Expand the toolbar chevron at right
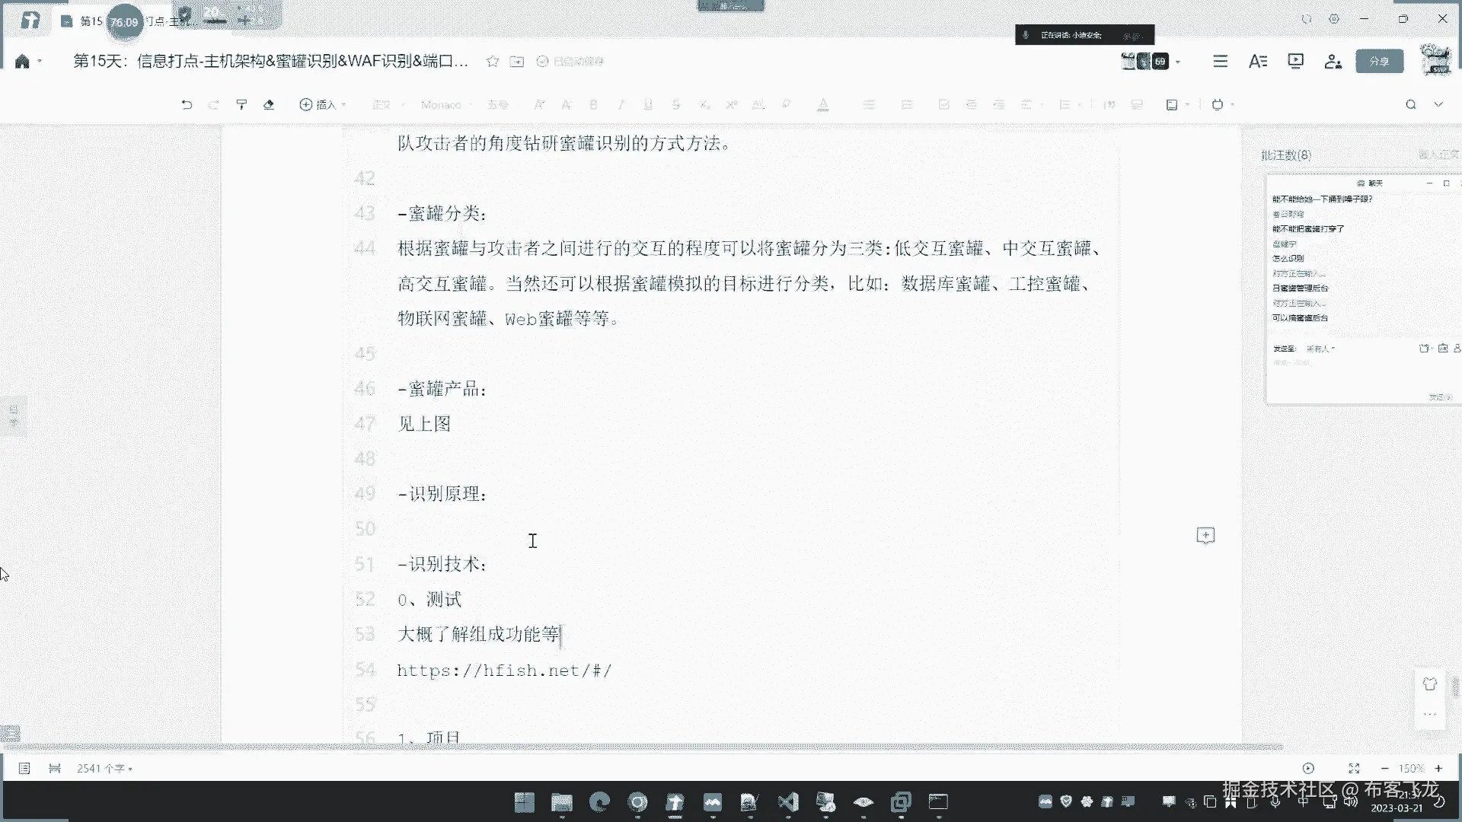The height and width of the screenshot is (822, 1462). click(x=1438, y=105)
